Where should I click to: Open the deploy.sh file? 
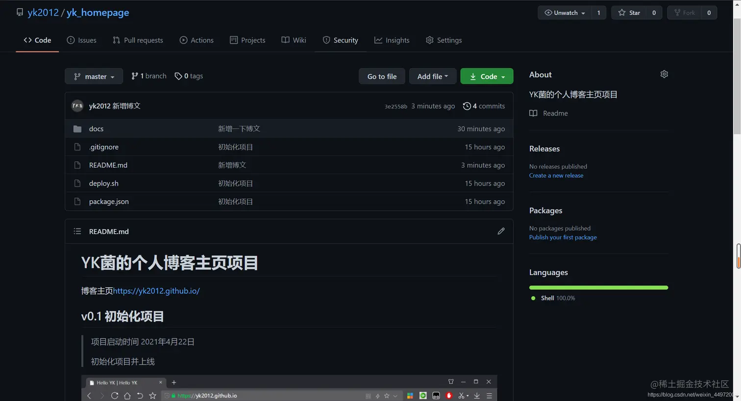point(104,183)
